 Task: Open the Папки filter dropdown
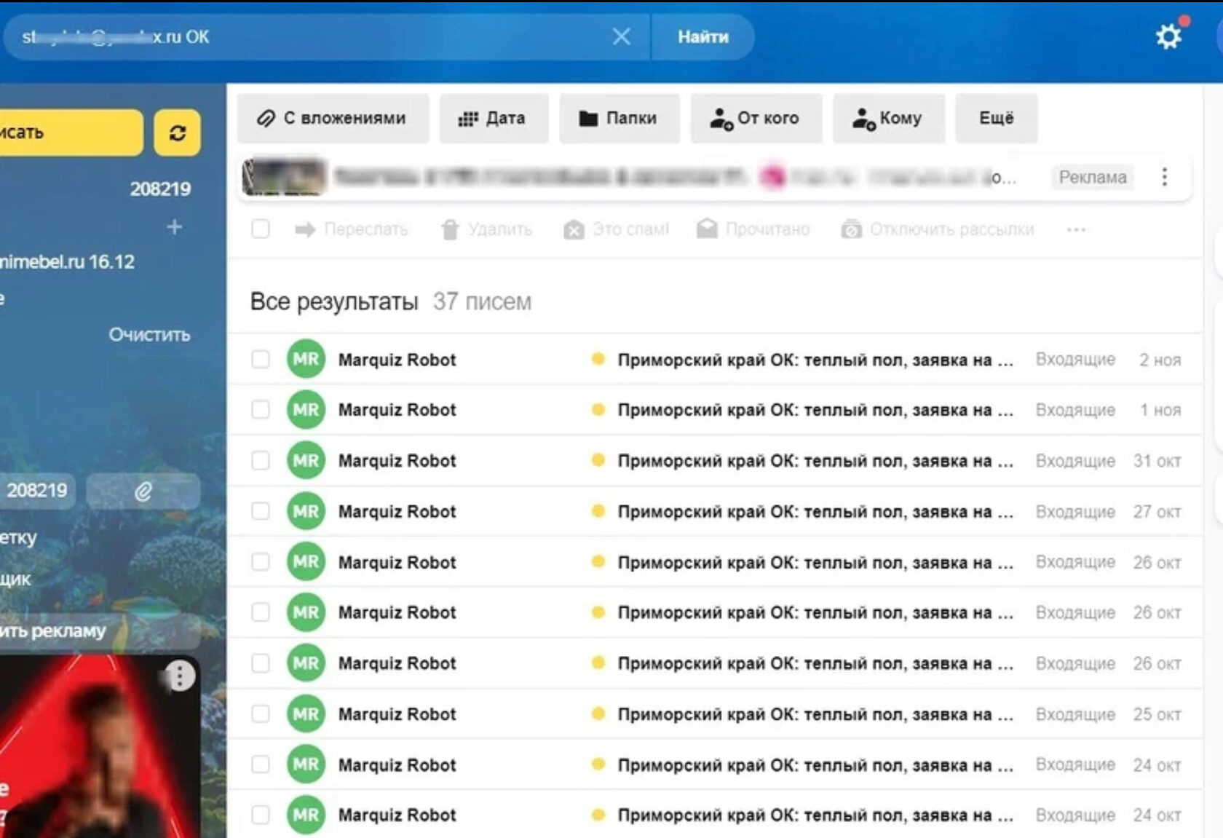[619, 118]
